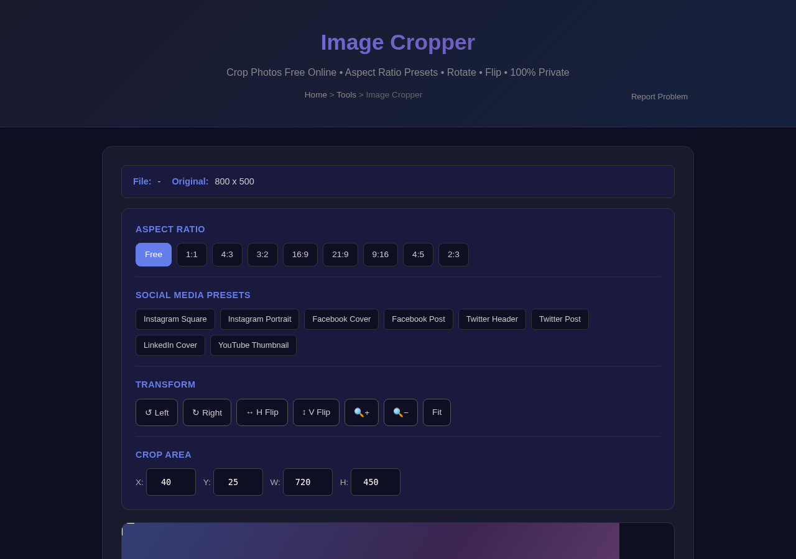Apply the Instagram Square preset

pyautogui.click(x=175, y=319)
